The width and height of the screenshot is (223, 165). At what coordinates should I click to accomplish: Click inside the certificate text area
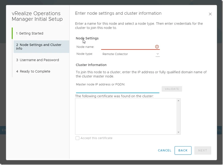(126, 116)
